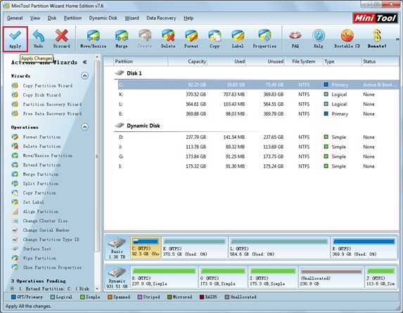Viewport: 403px width, 313px height.
Task: Open the Help question mark icon
Action: coord(319,39)
